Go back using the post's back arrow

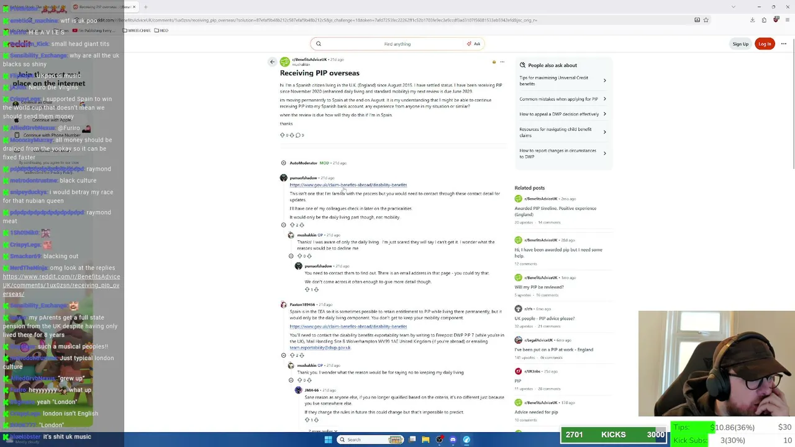pos(272,61)
